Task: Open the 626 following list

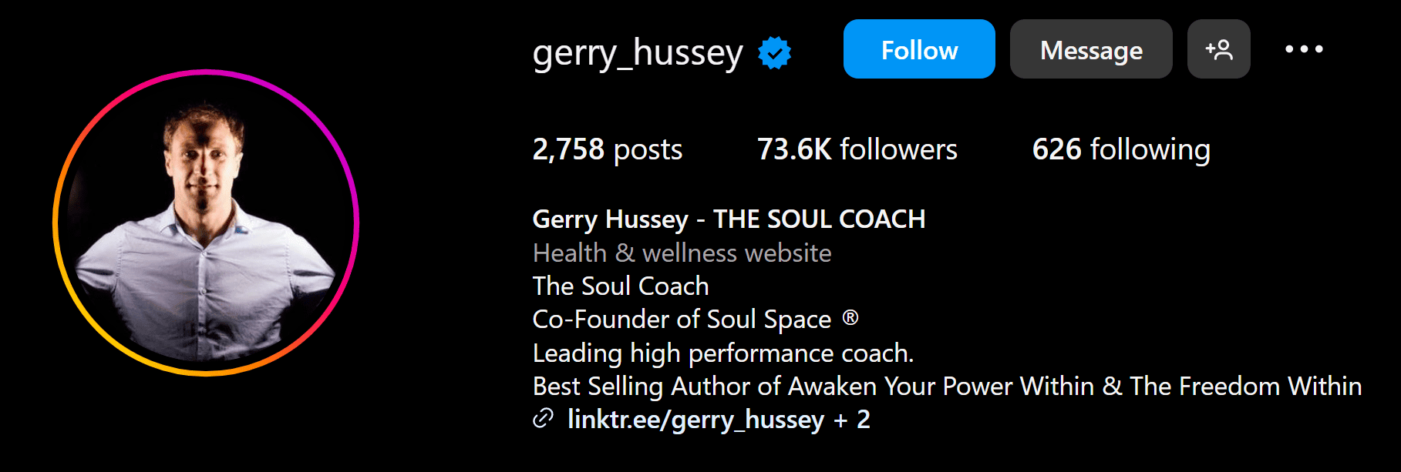Action: 1121,149
